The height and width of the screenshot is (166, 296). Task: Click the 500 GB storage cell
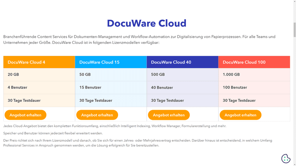(x=183, y=74)
